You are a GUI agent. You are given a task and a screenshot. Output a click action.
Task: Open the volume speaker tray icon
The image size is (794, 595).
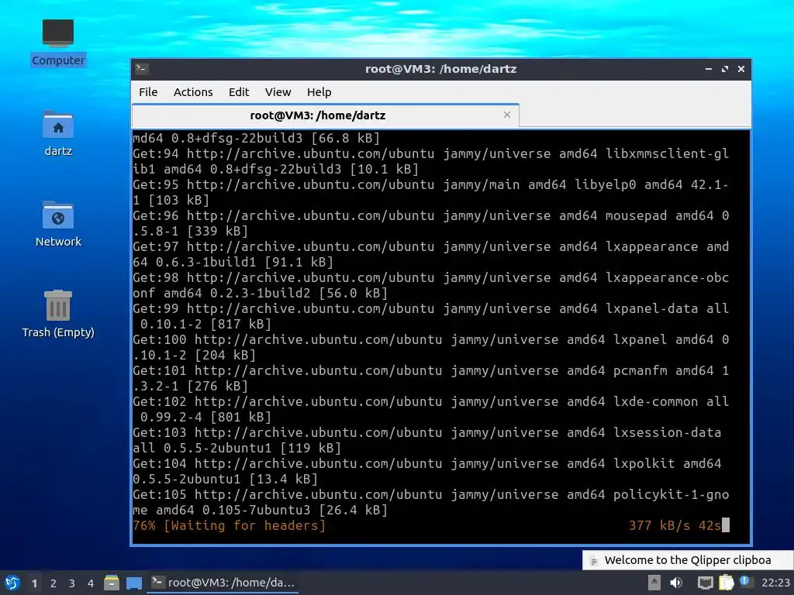pyautogui.click(x=676, y=583)
